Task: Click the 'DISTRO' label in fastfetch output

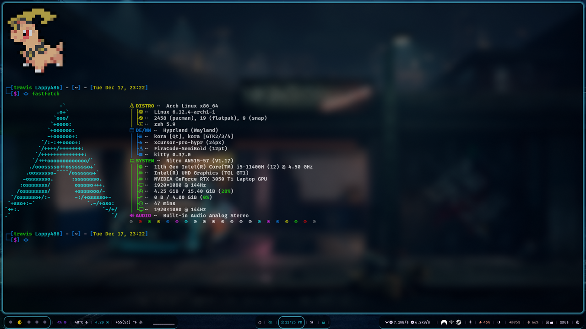Action: click(x=145, y=106)
